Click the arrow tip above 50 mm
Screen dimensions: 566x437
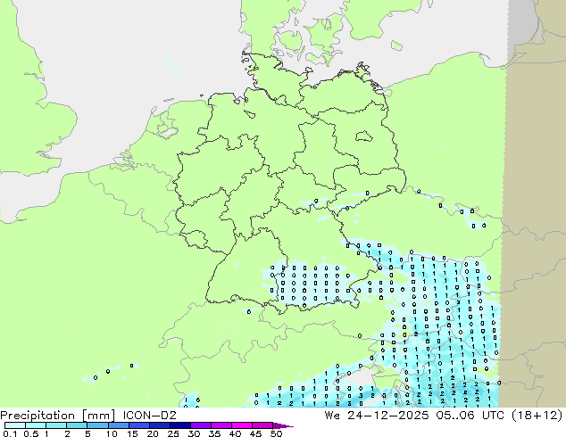[x=283, y=425]
